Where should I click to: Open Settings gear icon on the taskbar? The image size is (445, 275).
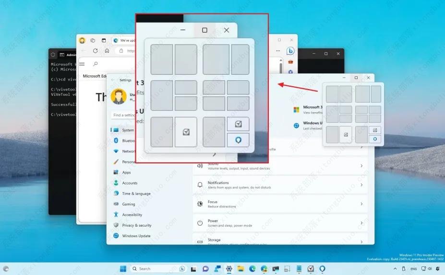click(229, 269)
